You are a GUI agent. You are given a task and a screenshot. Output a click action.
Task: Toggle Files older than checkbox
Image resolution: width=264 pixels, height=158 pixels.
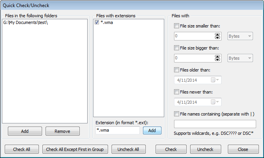176,70
